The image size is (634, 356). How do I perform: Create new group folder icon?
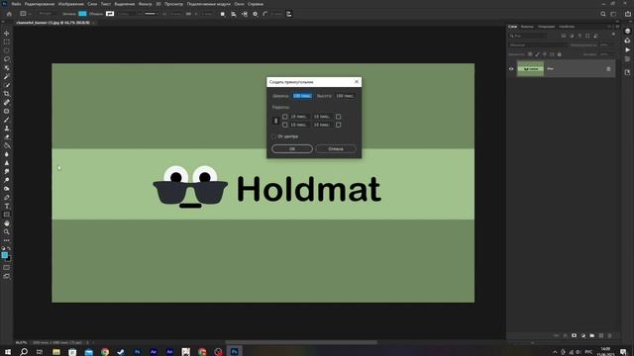(592, 335)
